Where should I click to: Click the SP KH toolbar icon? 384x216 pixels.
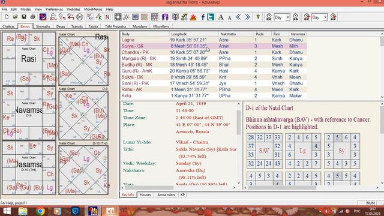pos(90,17)
